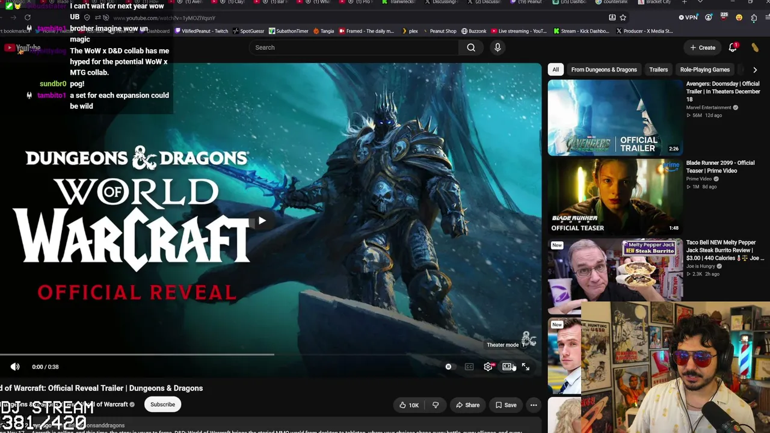Open the Peanut Shop bookmark
This screenshot has width=770, height=433.
tap(439, 31)
